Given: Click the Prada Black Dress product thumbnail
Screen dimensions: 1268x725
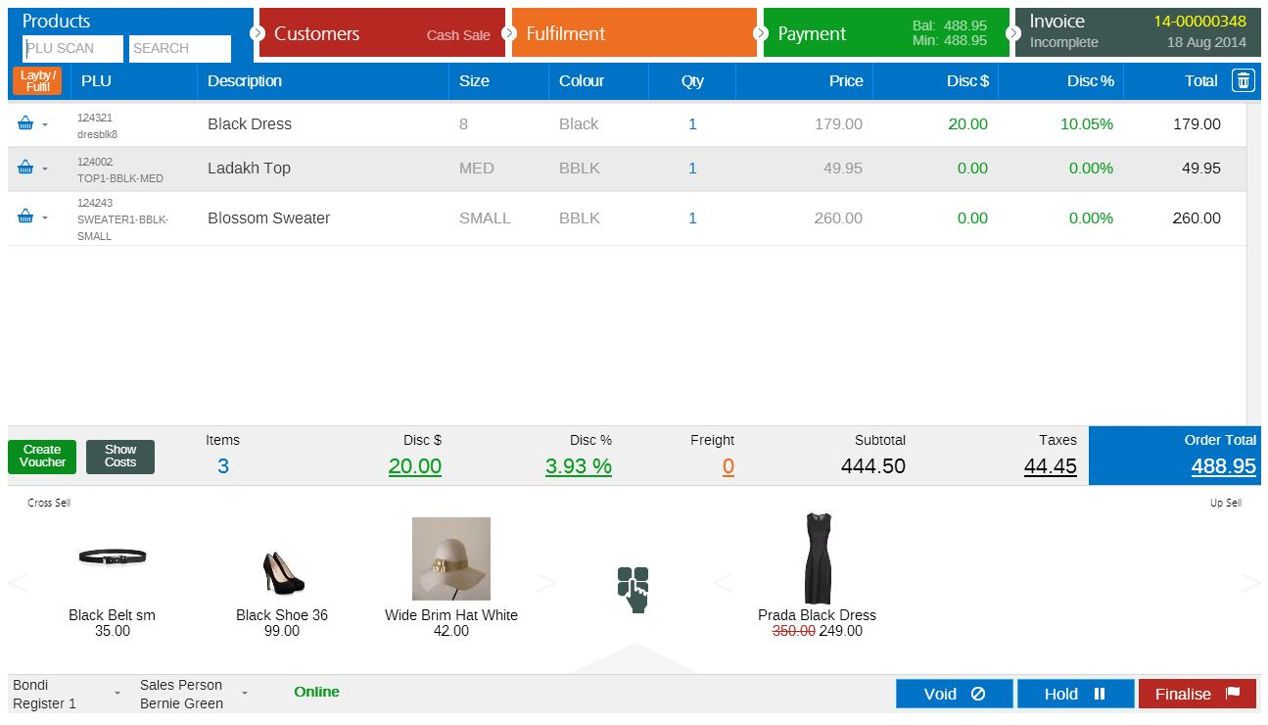Looking at the screenshot, I should (818, 560).
